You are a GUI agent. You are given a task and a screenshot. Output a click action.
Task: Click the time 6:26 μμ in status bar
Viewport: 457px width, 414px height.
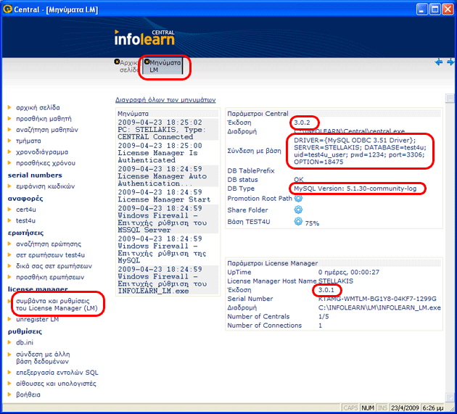(433, 408)
